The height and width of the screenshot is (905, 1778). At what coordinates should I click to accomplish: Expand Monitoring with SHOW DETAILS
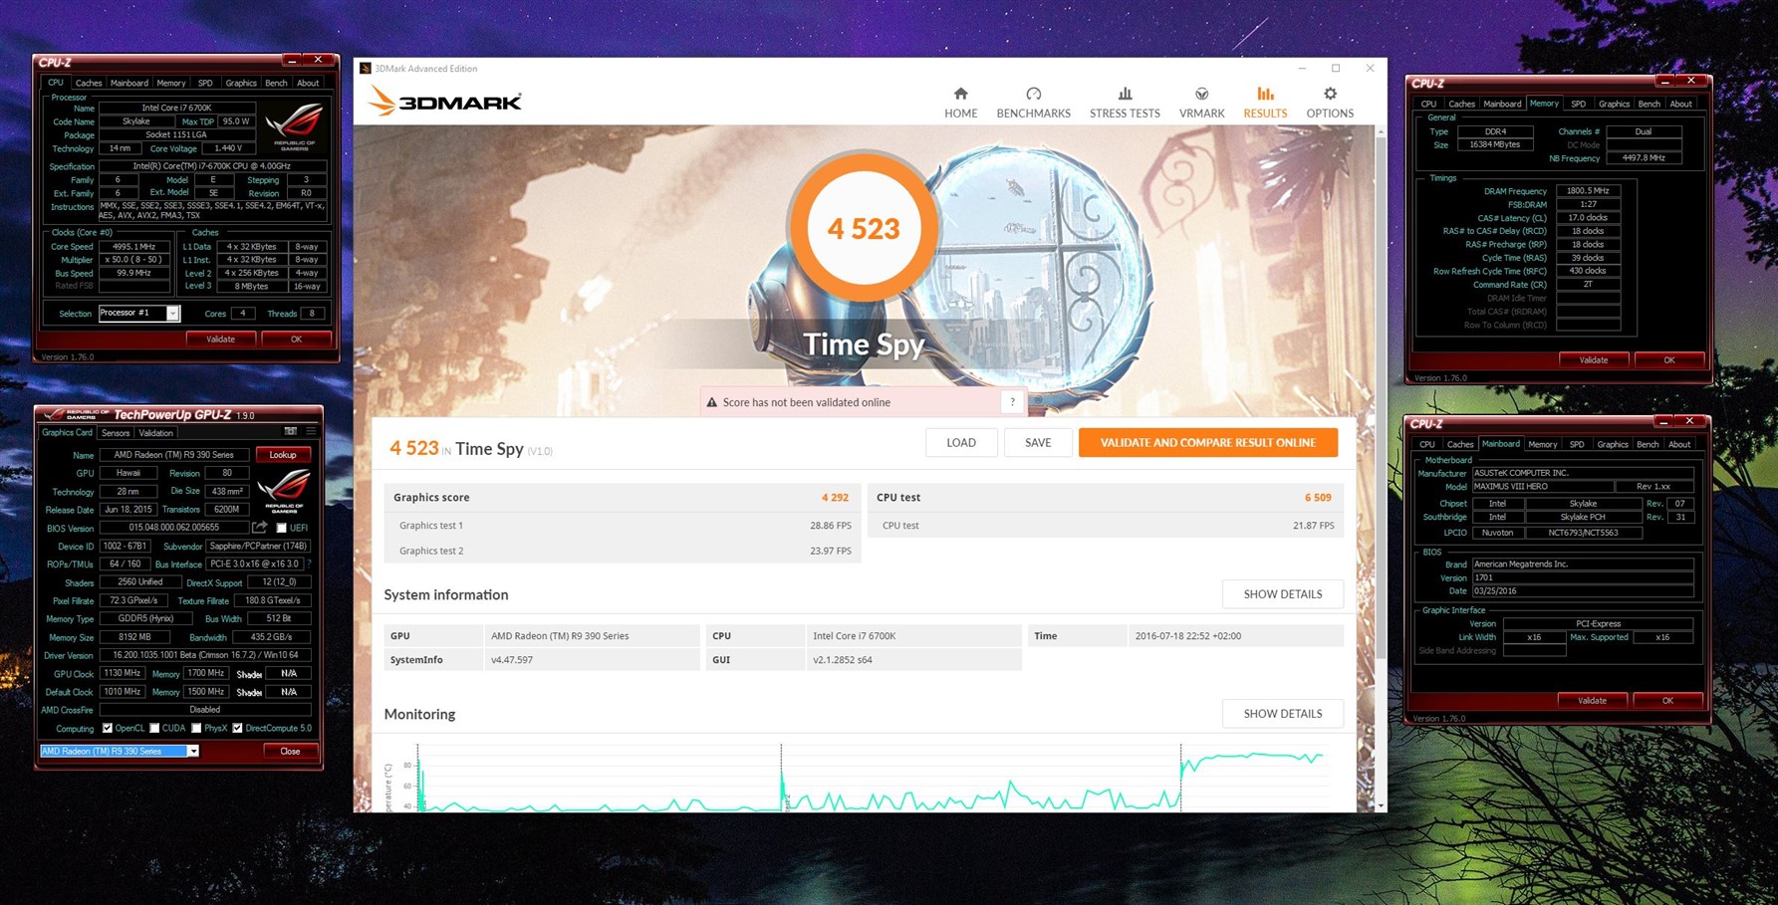point(1282,714)
